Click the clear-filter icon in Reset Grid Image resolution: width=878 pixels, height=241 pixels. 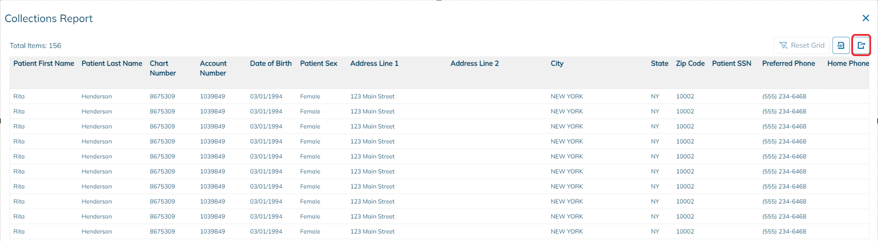tap(784, 45)
